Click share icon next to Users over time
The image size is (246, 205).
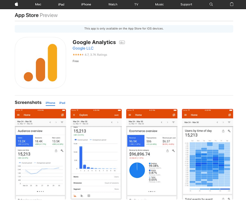[56, 151]
